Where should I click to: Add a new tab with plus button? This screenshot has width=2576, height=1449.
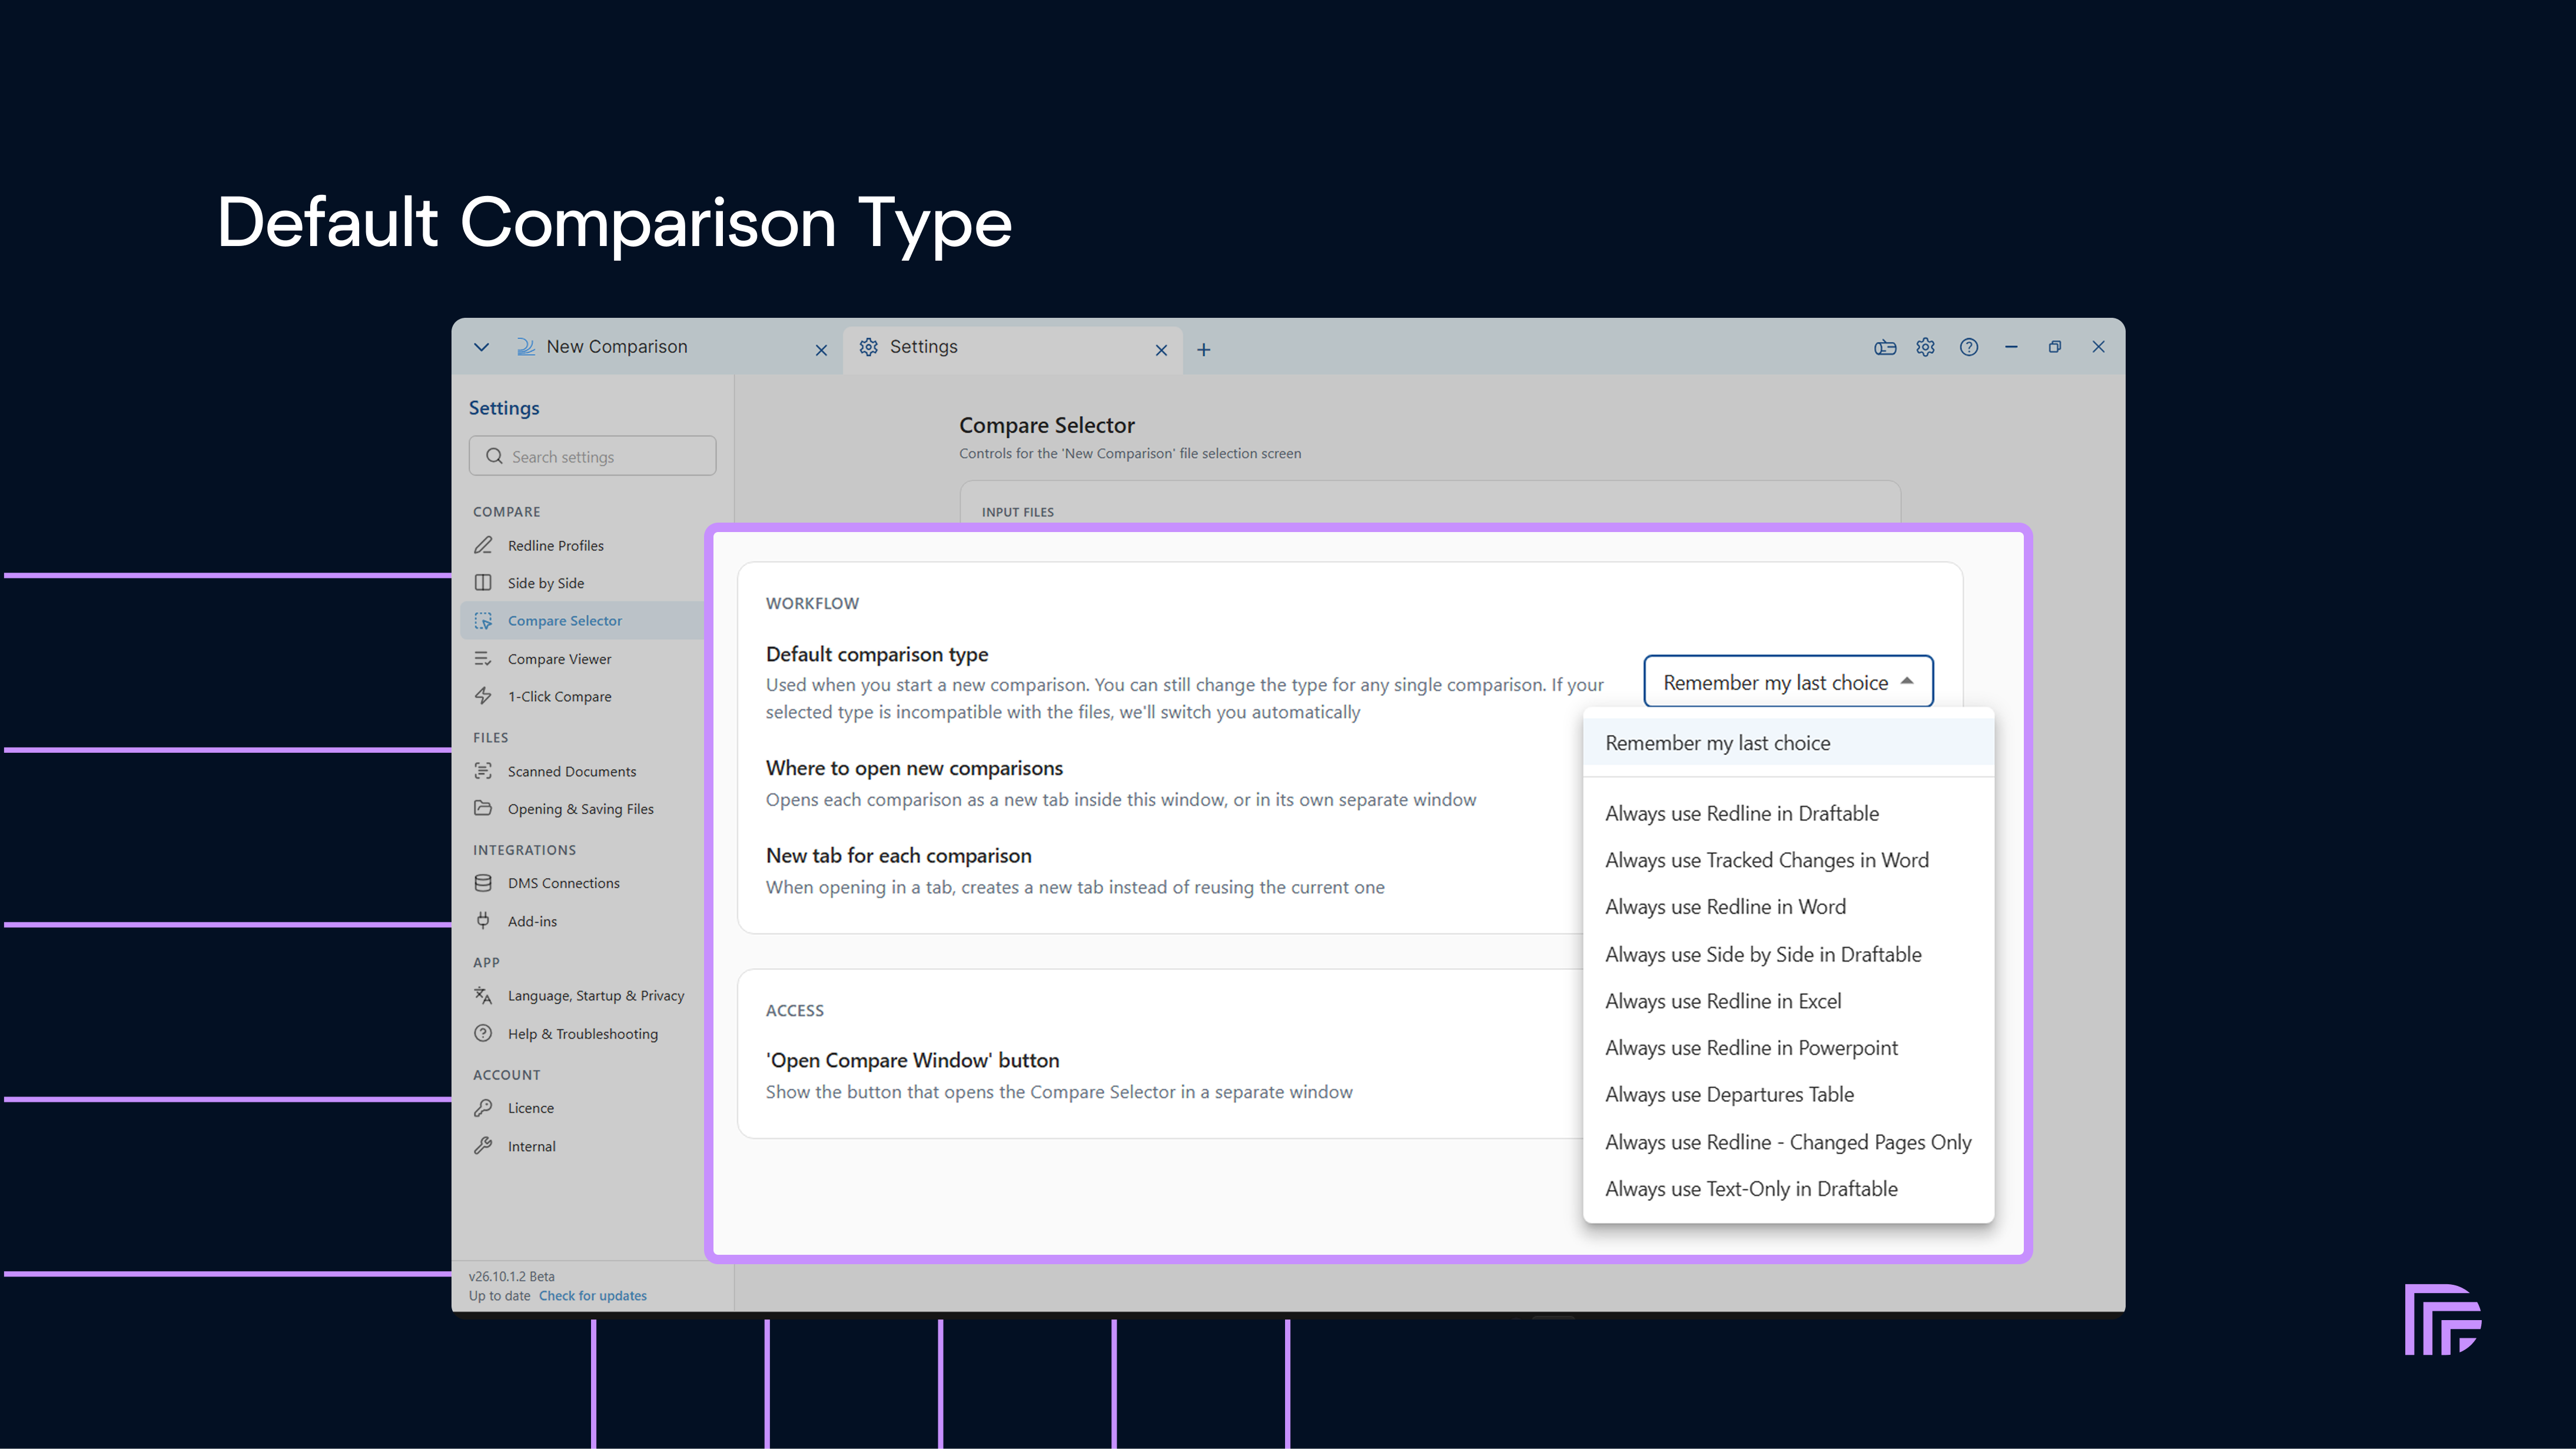1204,350
